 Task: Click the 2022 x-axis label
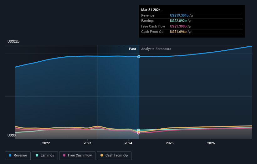(x=46, y=143)
